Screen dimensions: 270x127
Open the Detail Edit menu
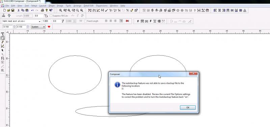coord(88,6)
